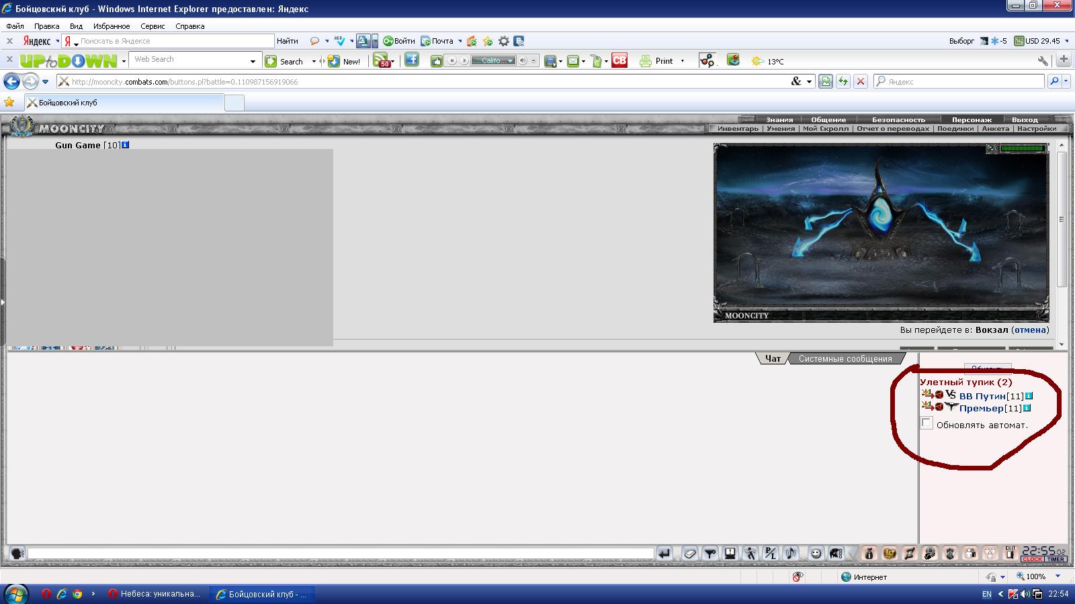Open the Настройки submenu item

[1037, 128]
